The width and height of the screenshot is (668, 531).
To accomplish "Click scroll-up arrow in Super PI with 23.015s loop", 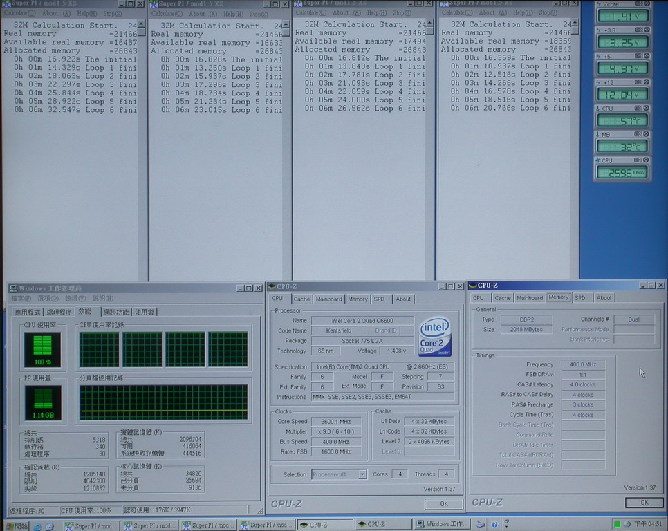I will click(286, 24).
